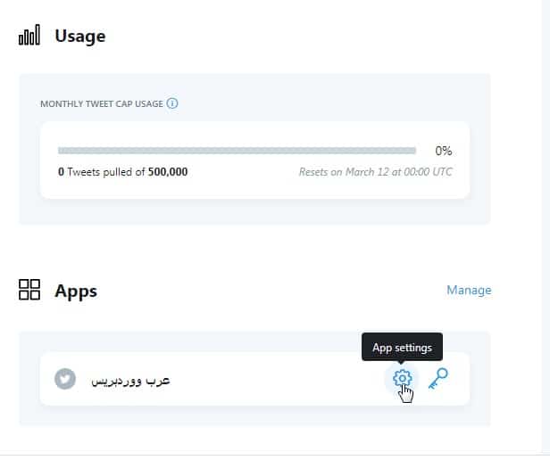550x460 pixels.
Task: Click the monthly tweet cap progress bar
Action: point(236,152)
